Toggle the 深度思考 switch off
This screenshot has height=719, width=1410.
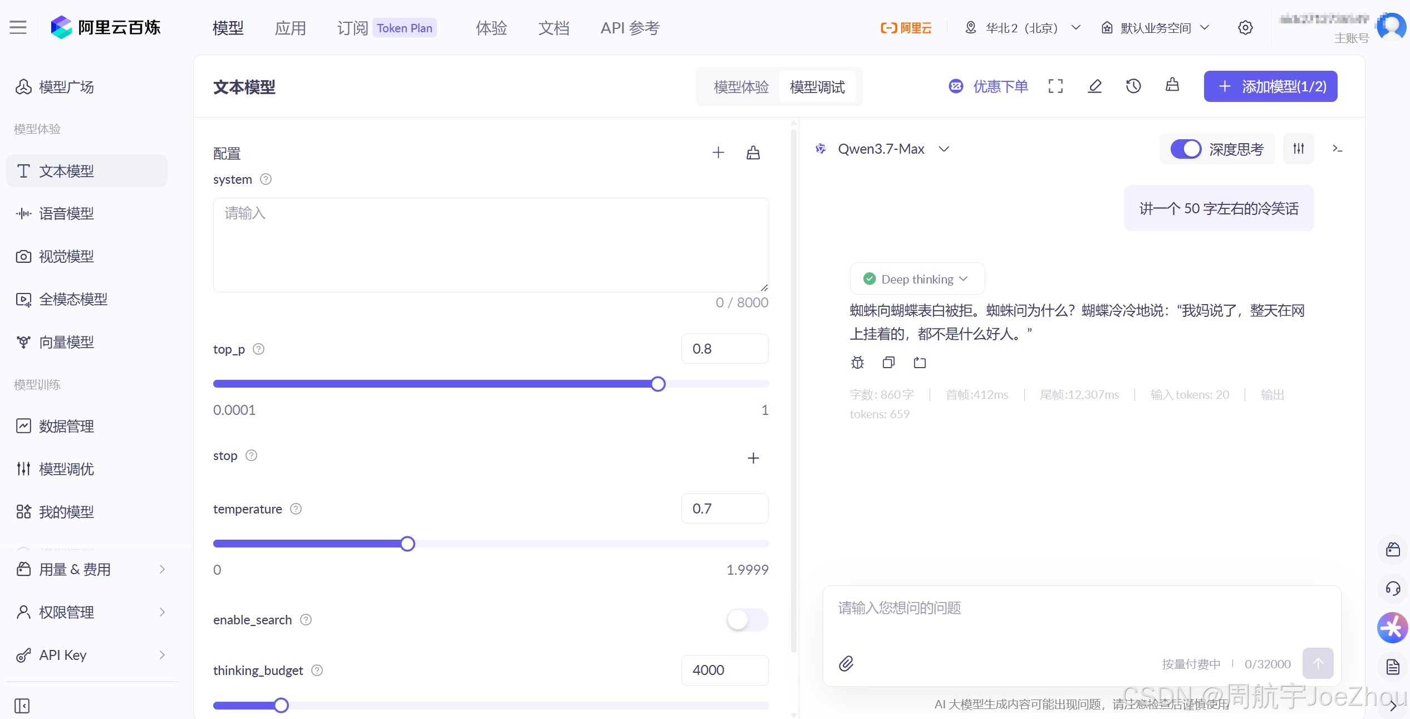[x=1186, y=149]
